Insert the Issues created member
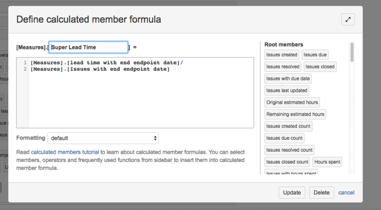The image size is (381, 210). pos(281,55)
